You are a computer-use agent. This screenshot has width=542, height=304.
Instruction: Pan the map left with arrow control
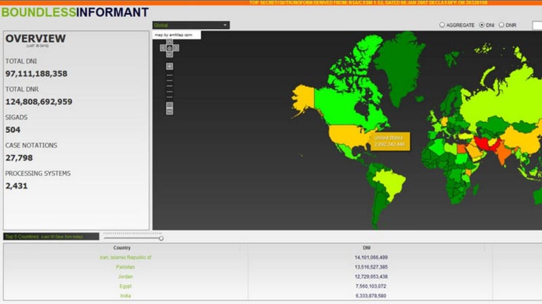tap(163, 48)
